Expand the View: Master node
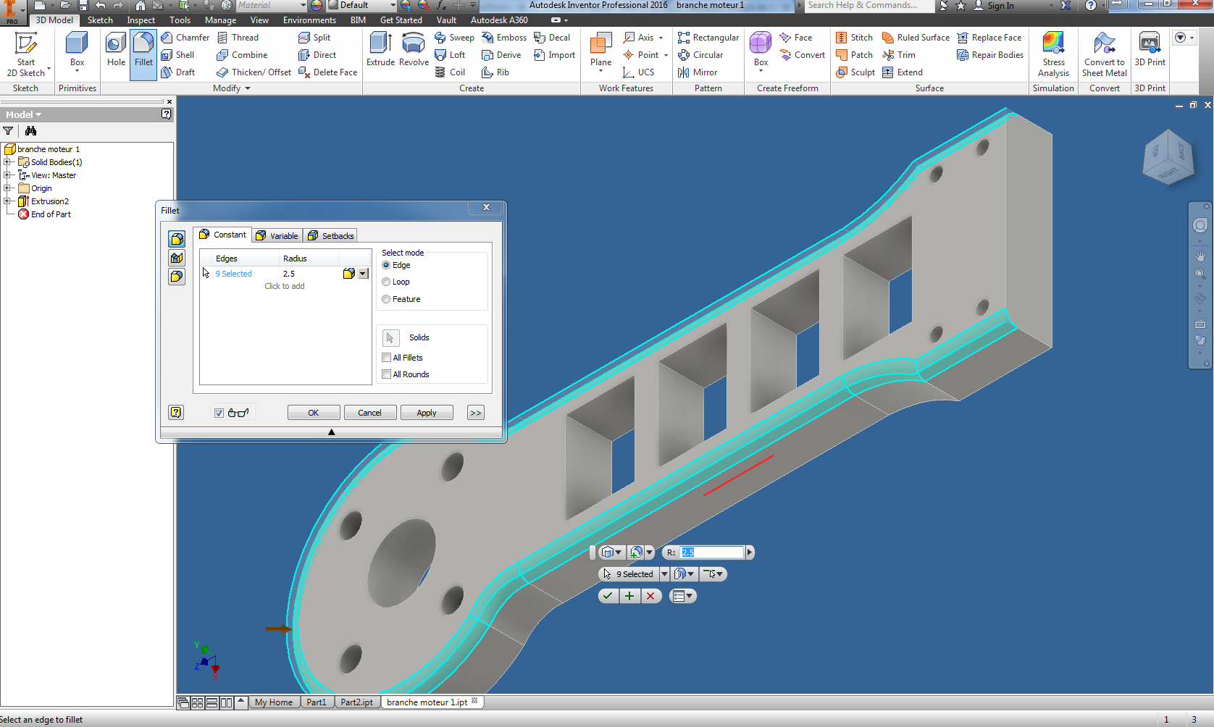Screen dimensions: 1214x727 pos(7,175)
